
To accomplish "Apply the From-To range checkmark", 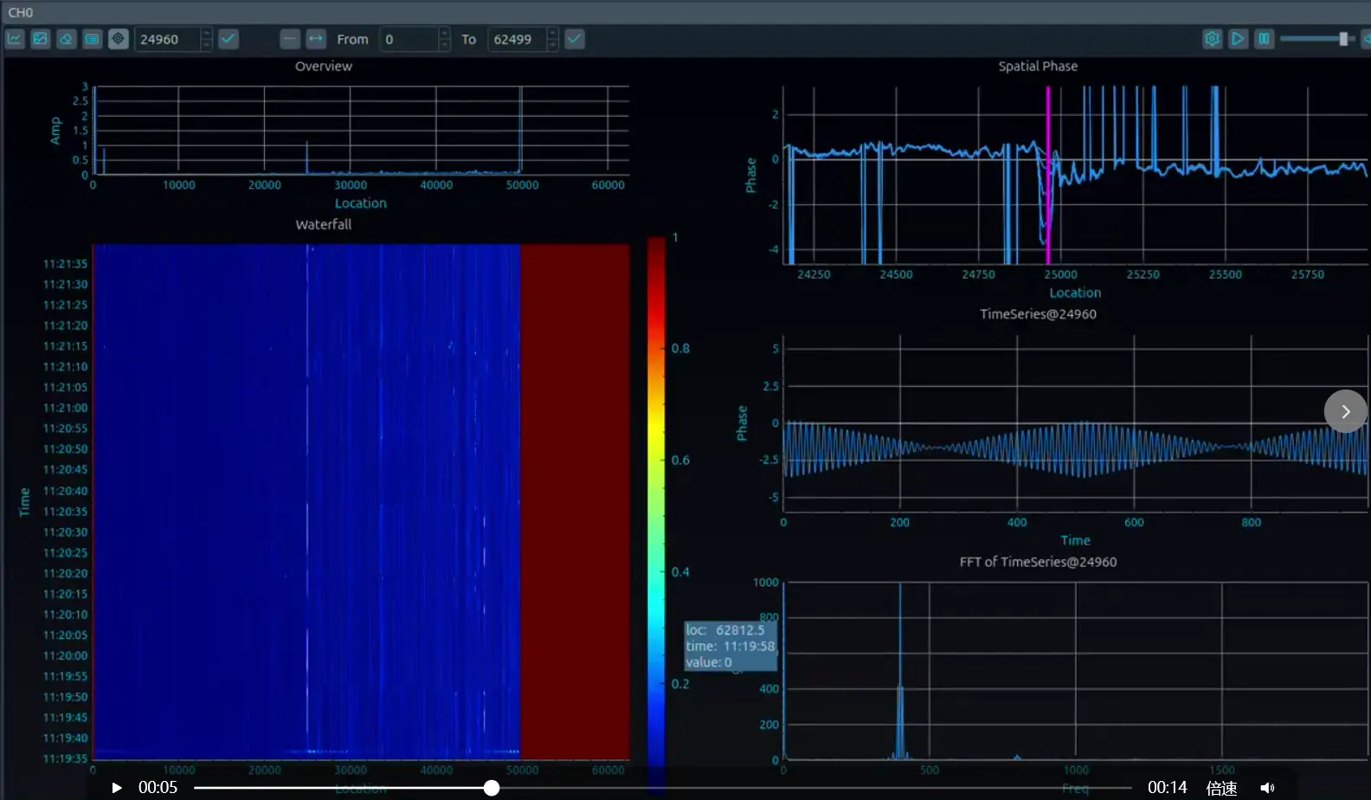I will pos(575,39).
